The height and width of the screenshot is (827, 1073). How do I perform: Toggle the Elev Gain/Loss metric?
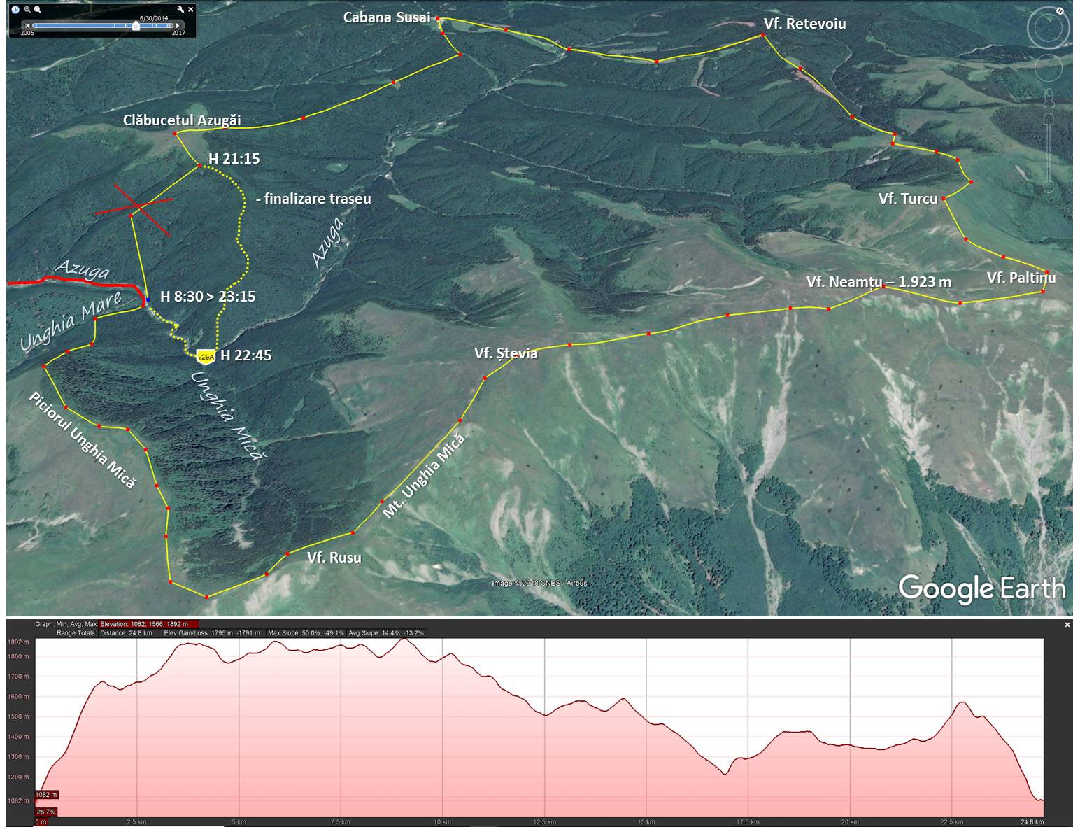click(x=212, y=633)
